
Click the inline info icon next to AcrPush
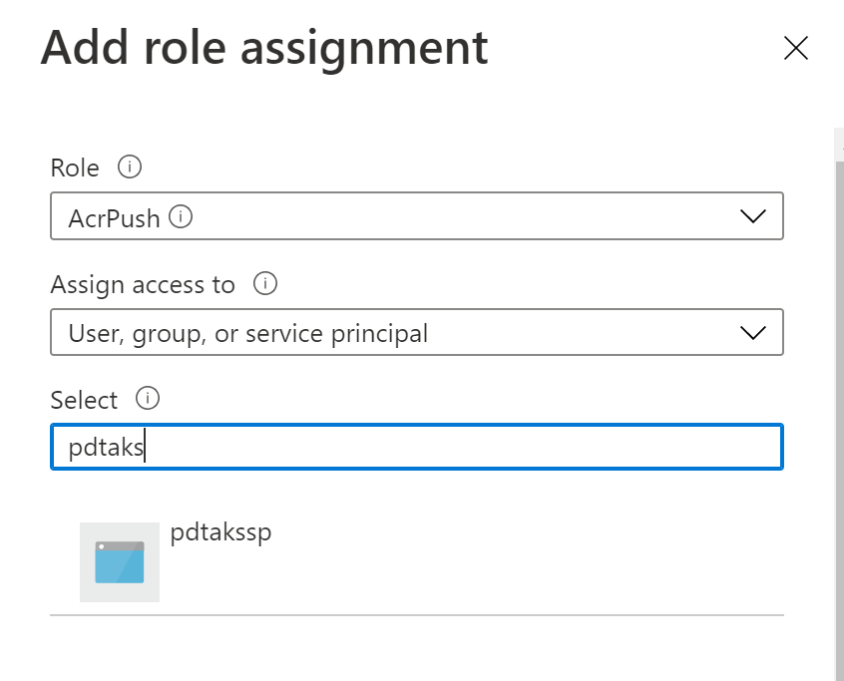[x=181, y=216]
